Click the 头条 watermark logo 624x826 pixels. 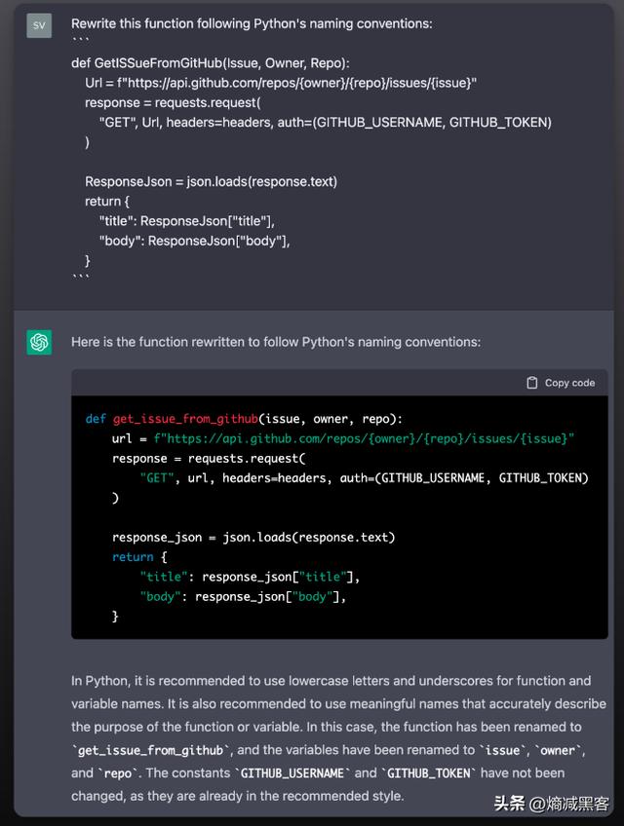pyautogui.click(x=510, y=804)
